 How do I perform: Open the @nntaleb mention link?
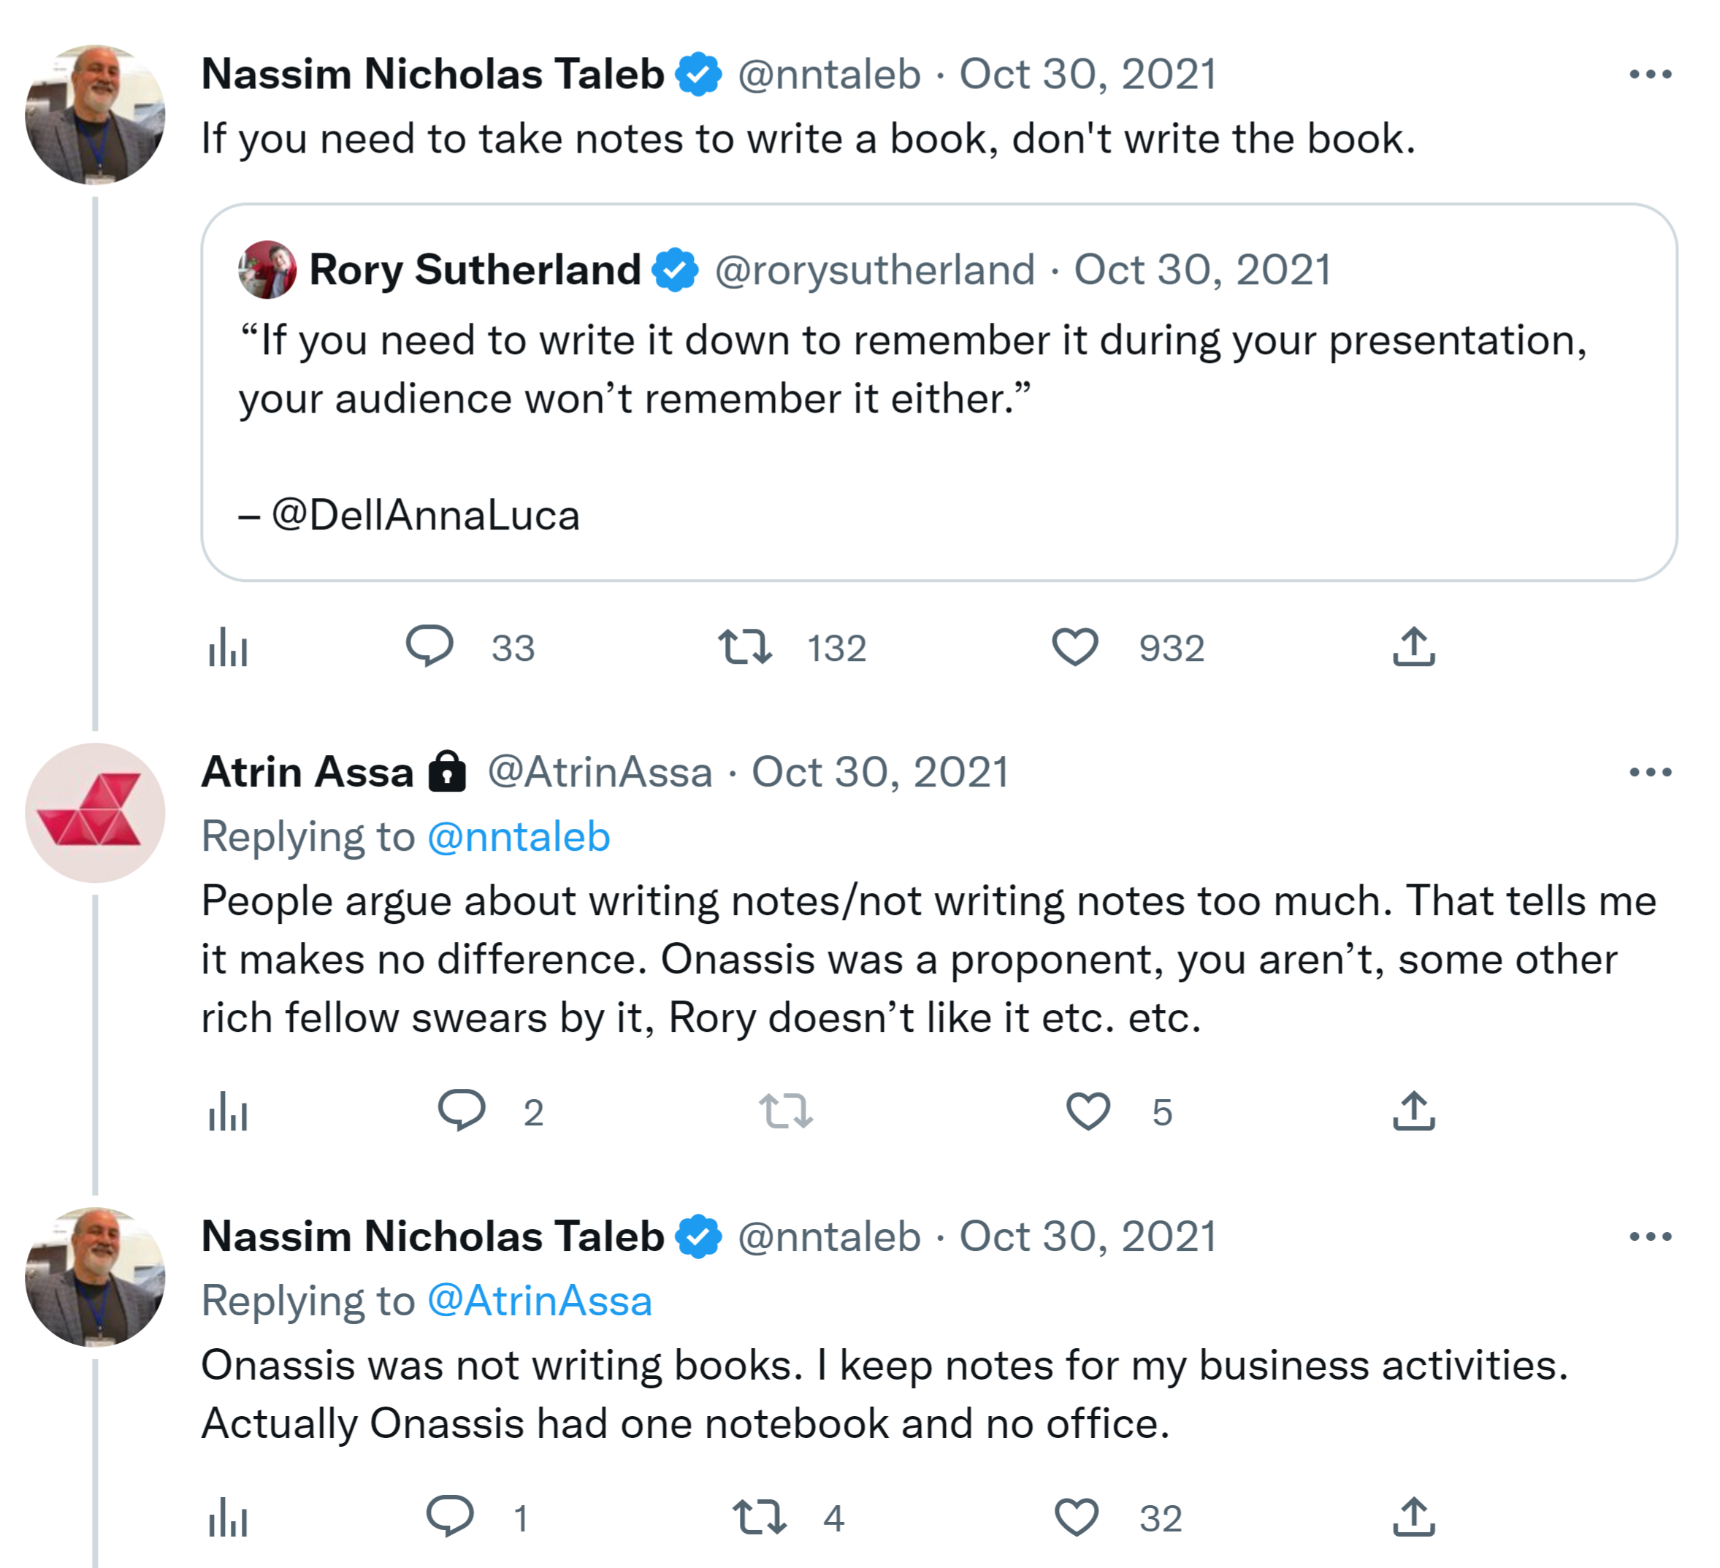[x=519, y=837]
